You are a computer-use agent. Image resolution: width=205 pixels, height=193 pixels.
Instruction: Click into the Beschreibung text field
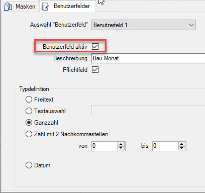[x=148, y=58]
